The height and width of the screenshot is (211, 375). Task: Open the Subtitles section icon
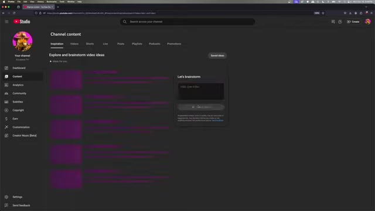click(x=6, y=101)
